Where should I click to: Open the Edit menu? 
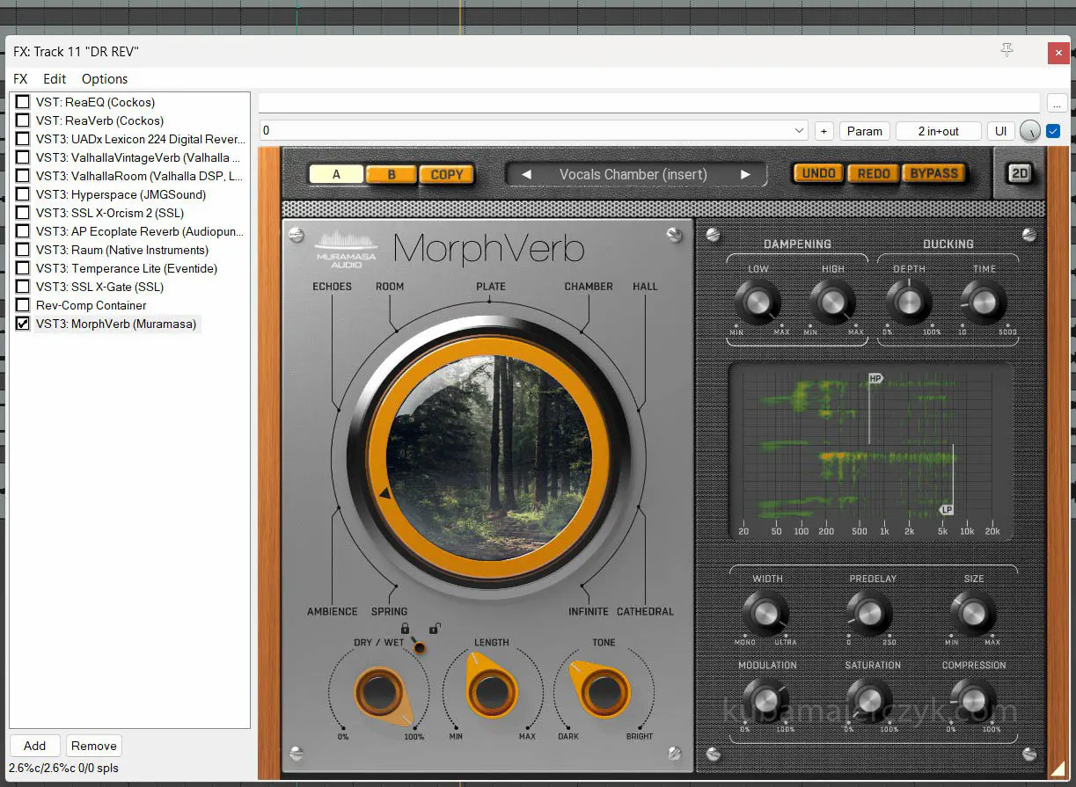coord(55,78)
